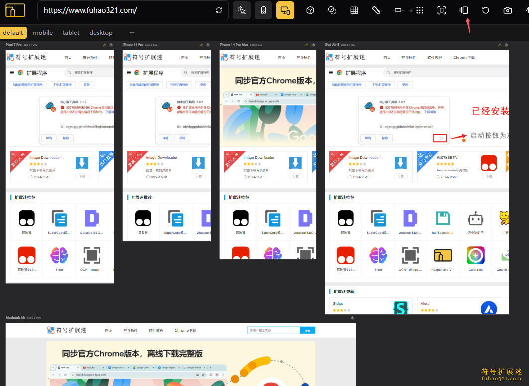
Task: Open iPad Air 5 device settings gear
Action: tap(506, 45)
